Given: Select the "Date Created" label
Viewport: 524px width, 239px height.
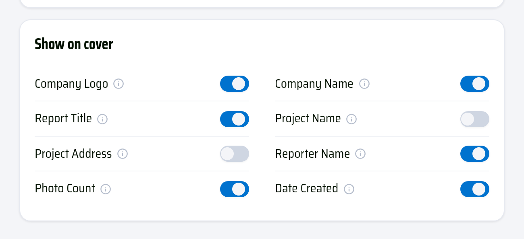Looking at the screenshot, I should (x=306, y=189).
